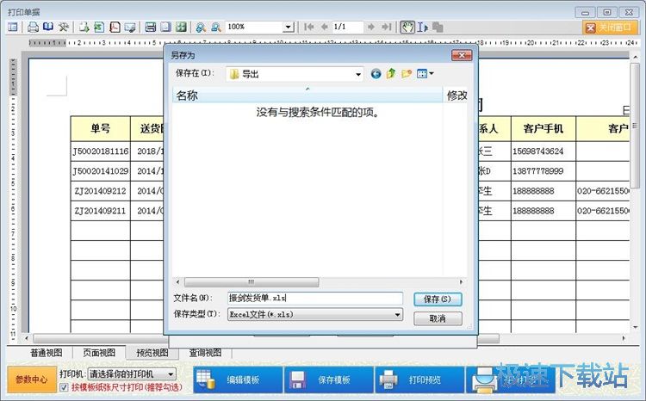Image resolution: width=646 pixels, height=401 pixels.
Task: Click the page view scroll down arrow
Action: click(x=635, y=328)
